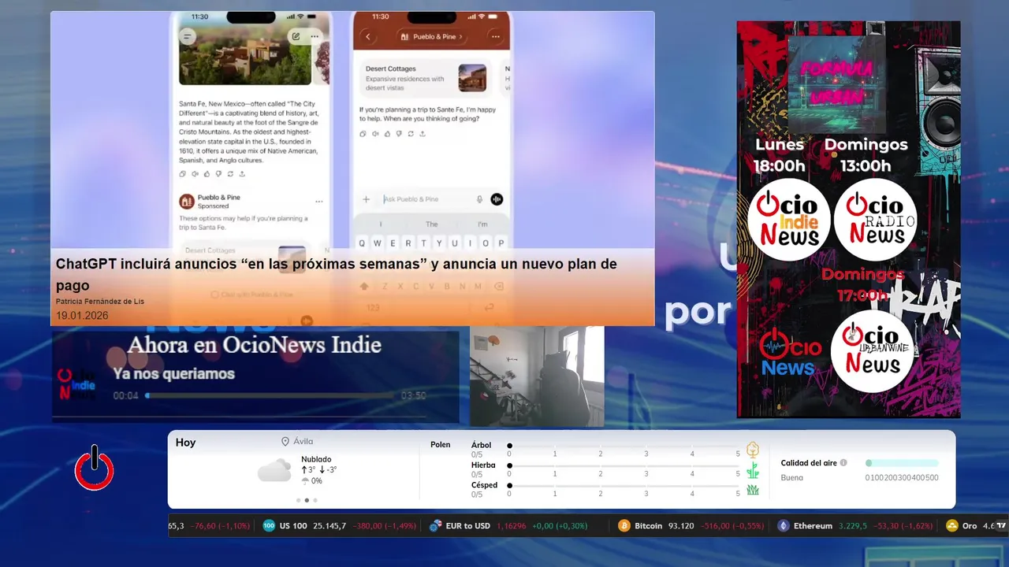Click the Desert Cottages photo thumbnail

pyautogui.click(x=472, y=78)
